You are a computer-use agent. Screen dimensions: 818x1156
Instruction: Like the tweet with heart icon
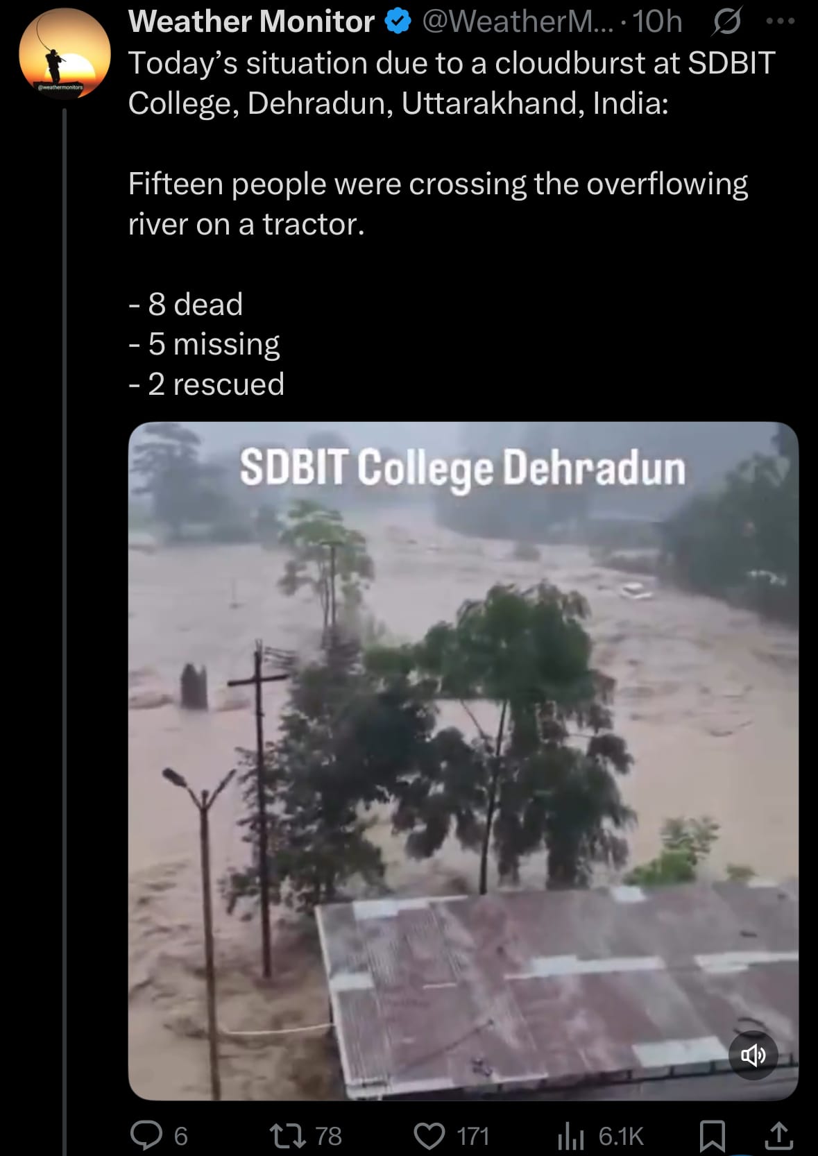pos(429,1136)
